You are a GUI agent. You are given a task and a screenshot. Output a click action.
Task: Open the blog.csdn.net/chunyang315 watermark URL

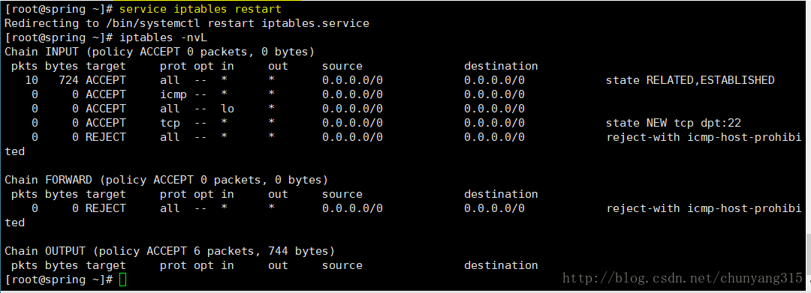(682, 279)
